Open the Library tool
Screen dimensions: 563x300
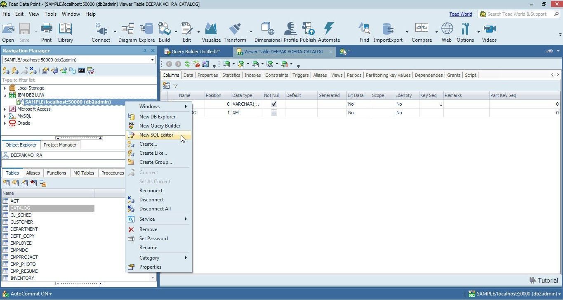(x=65, y=33)
